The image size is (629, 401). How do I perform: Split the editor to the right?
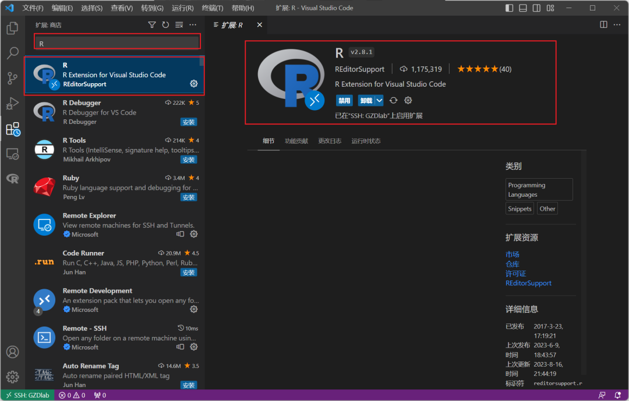603,25
